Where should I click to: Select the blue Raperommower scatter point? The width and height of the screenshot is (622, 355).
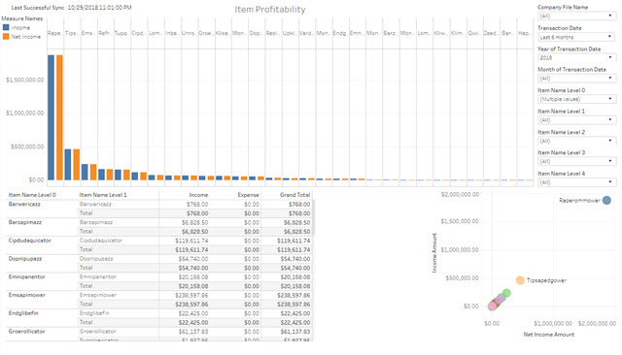point(606,200)
